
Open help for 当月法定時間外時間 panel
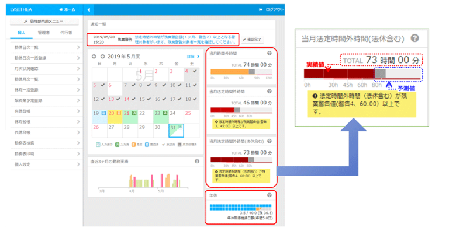point(270,91)
